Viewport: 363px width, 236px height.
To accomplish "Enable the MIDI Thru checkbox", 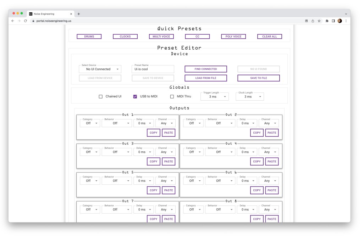I will click(172, 96).
